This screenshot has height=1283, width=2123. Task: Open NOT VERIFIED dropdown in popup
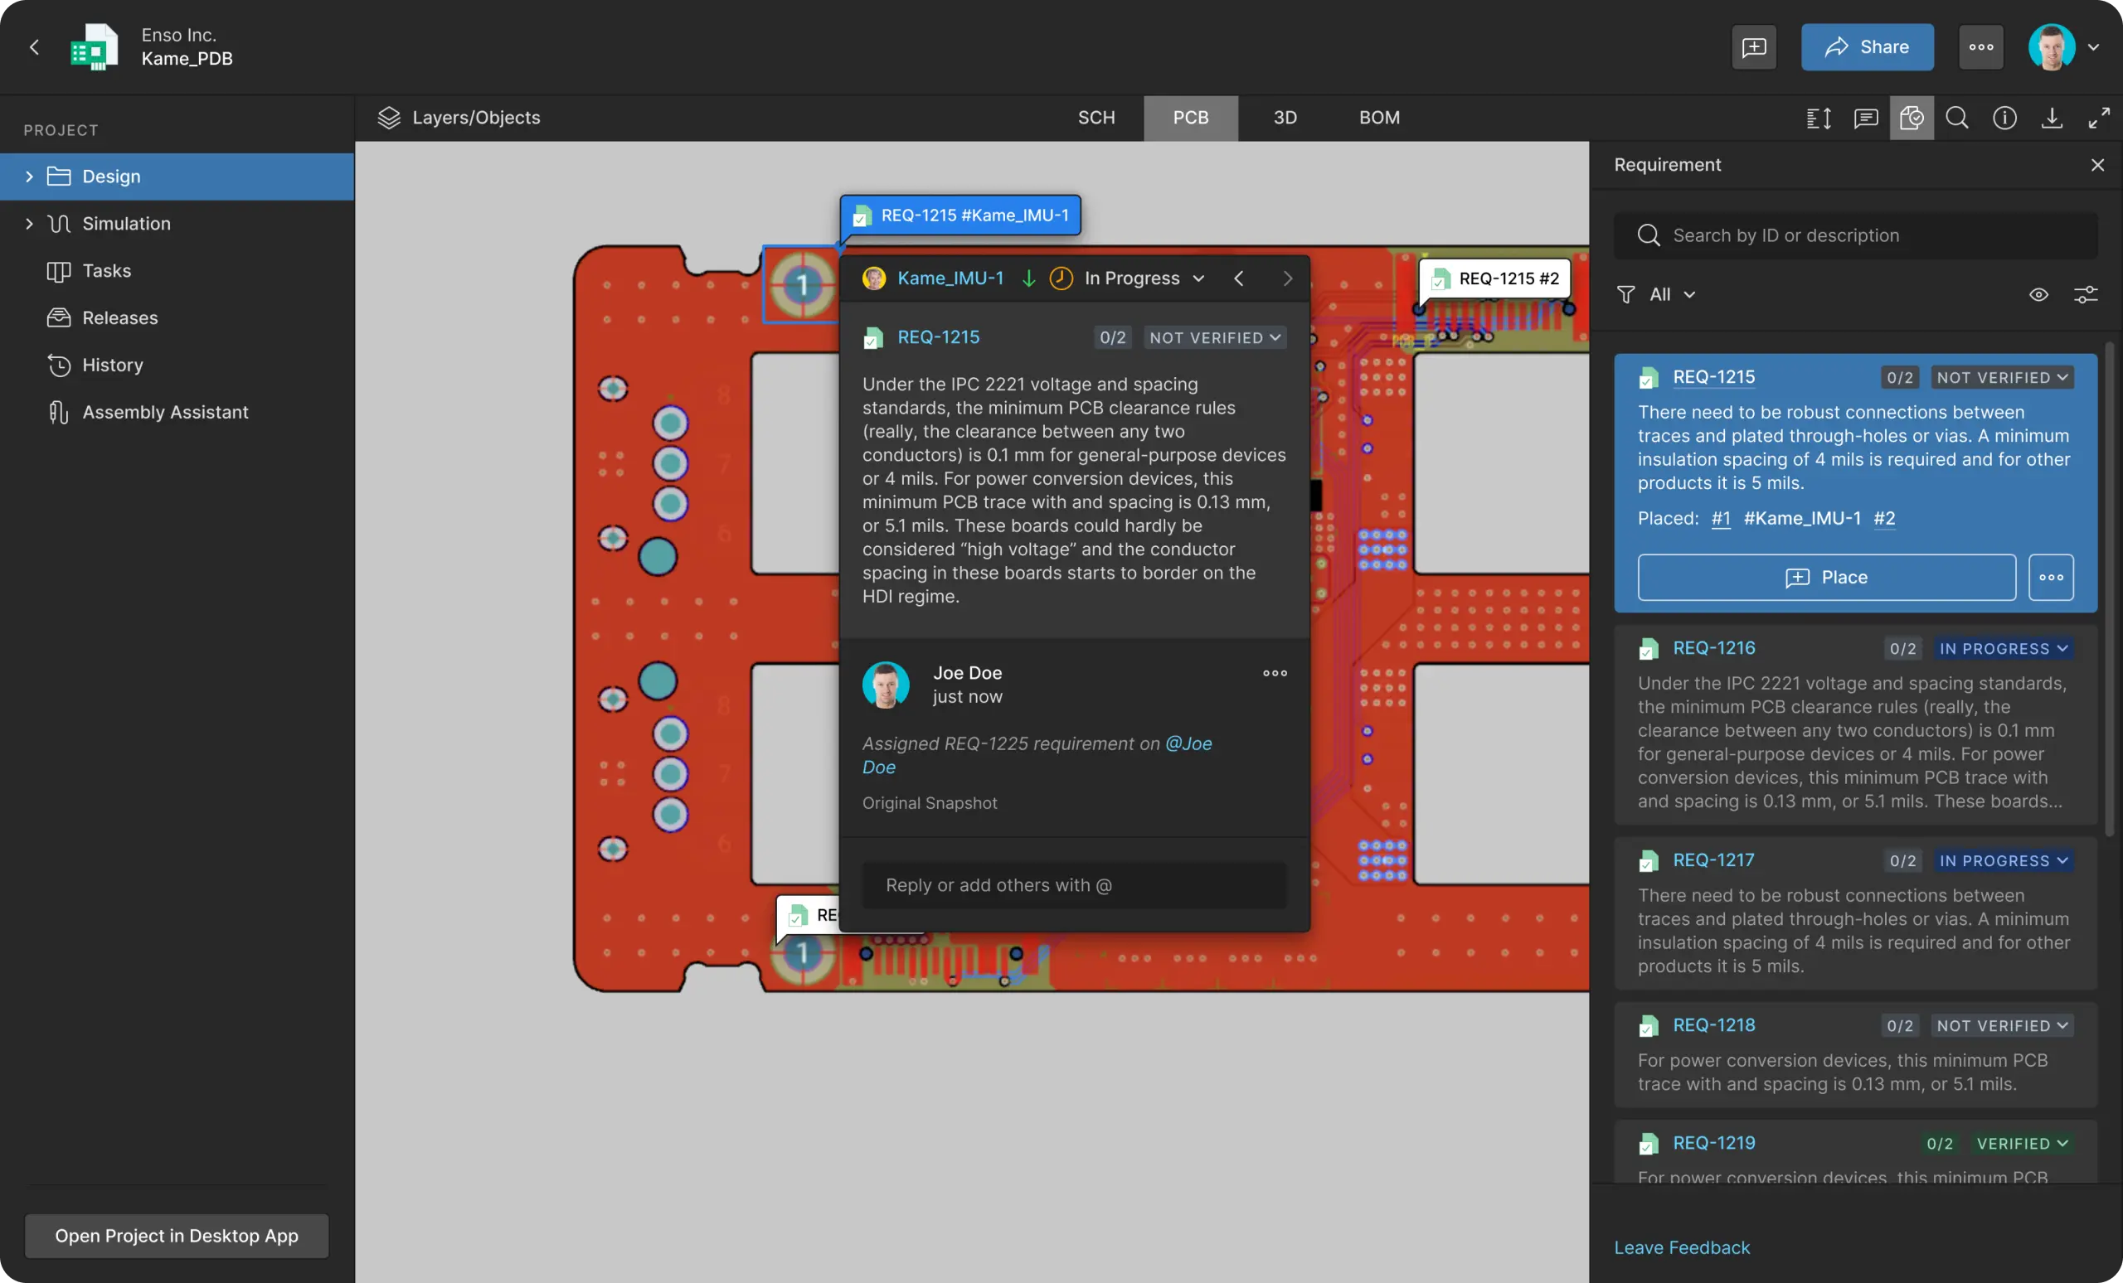pos(1215,337)
